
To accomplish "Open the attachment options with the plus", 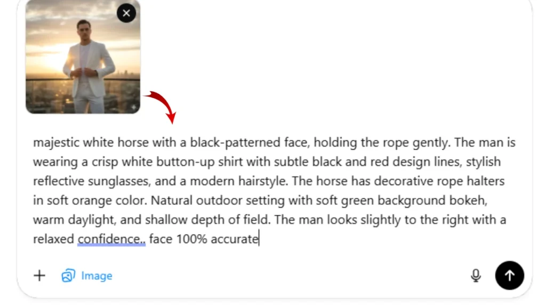I will 39,276.
